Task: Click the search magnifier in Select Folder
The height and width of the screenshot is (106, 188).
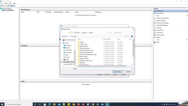Action: [131, 33]
